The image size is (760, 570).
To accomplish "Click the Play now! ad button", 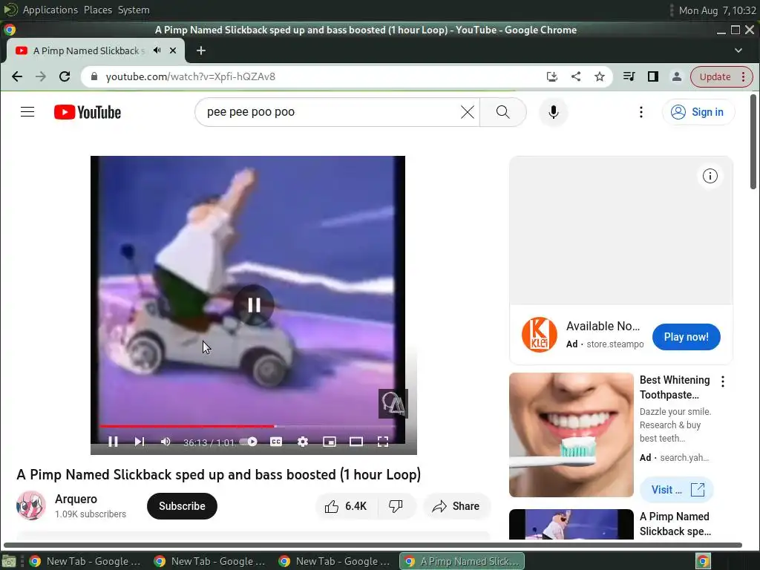I will pyautogui.click(x=686, y=337).
